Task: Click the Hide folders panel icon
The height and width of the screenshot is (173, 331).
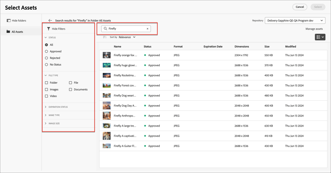Action: pyautogui.click(x=9, y=20)
